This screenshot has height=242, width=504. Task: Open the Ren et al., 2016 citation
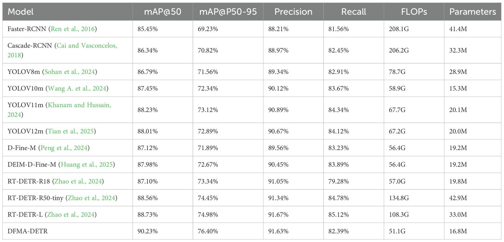point(74,29)
